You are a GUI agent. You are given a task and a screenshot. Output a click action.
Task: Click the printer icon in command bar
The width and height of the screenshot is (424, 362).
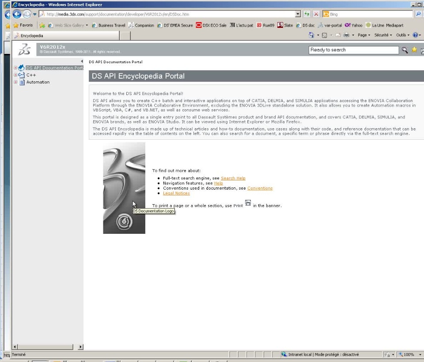[x=346, y=35]
